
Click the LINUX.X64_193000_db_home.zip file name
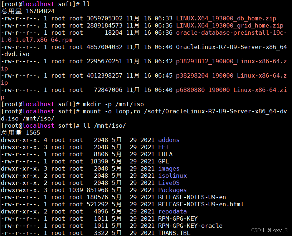click(226, 19)
